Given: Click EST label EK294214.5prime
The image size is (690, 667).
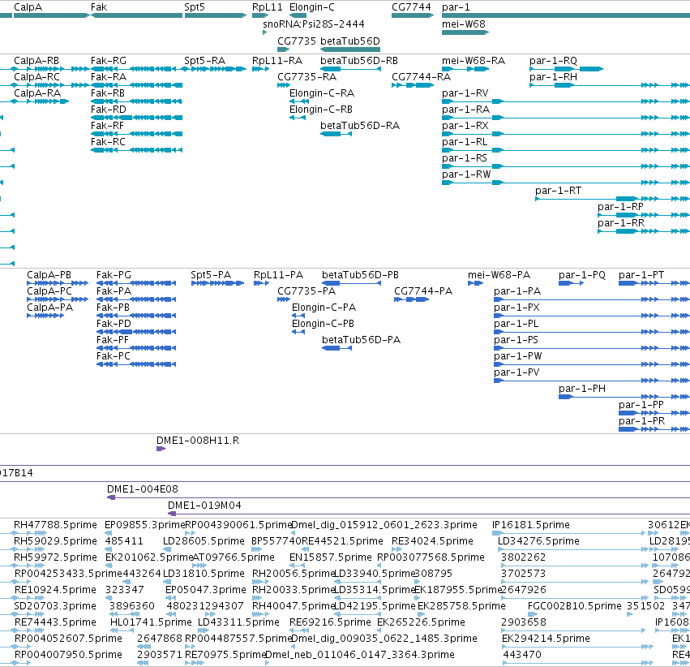Looking at the screenshot, I should click(x=546, y=638).
